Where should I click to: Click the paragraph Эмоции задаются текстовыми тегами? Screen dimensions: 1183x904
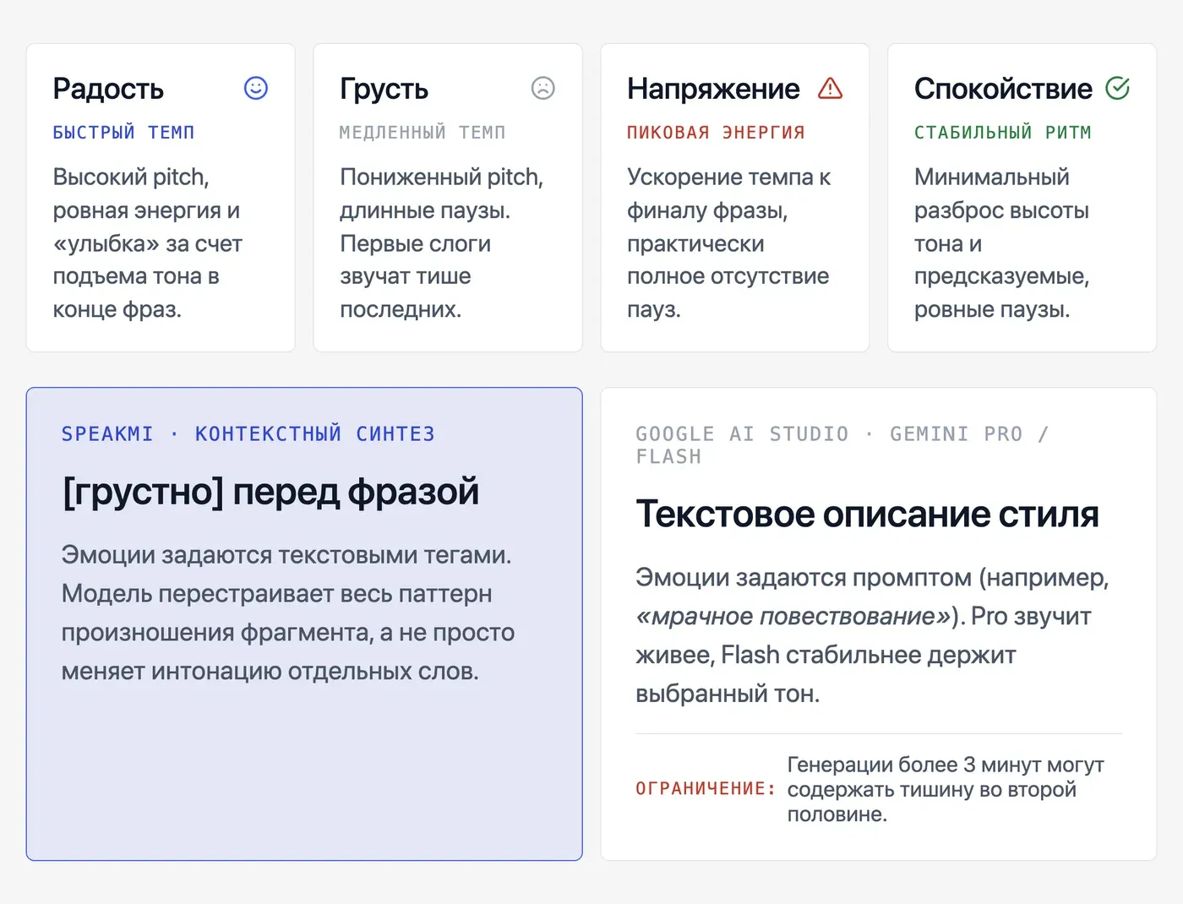click(288, 613)
